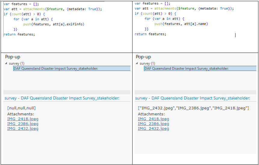Click 'var features = [];' in the att[a].name script
The image size is (259, 165).
tap(152, 4)
